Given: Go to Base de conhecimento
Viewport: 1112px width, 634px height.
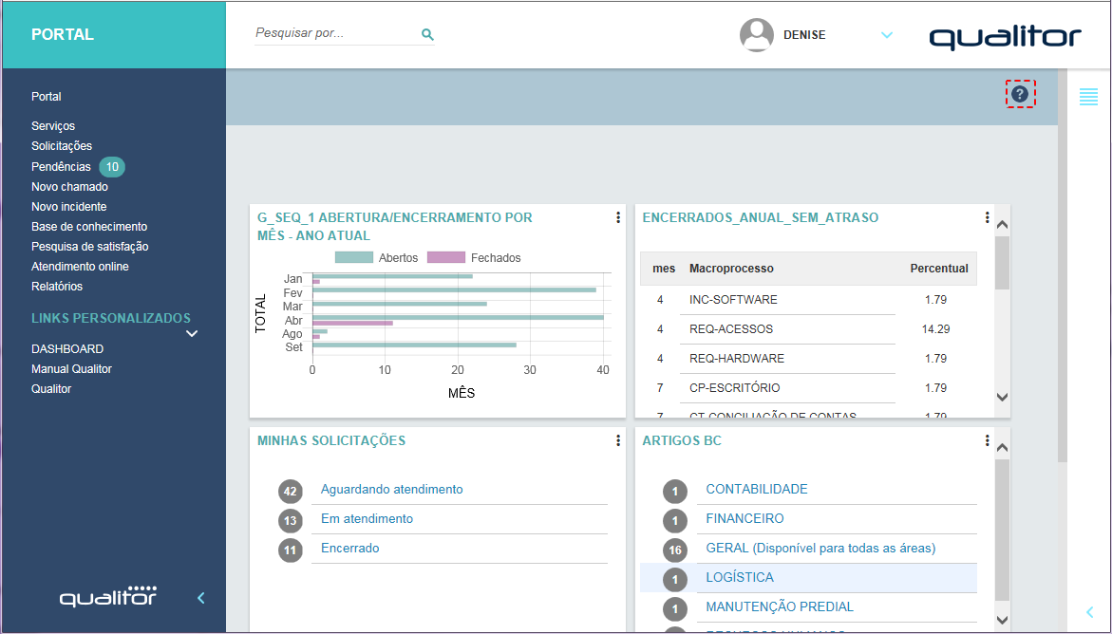Looking at the screenshot, I should [x=89, y=227].
